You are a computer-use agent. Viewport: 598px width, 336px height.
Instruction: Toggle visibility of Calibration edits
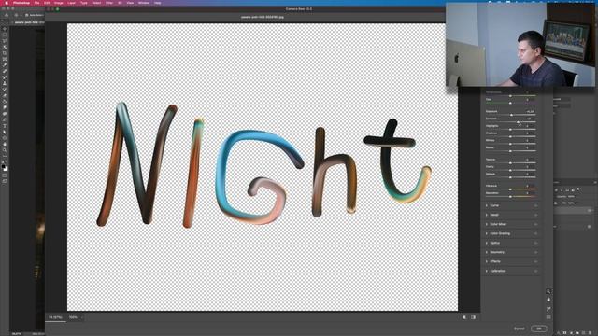coord(535,271)
